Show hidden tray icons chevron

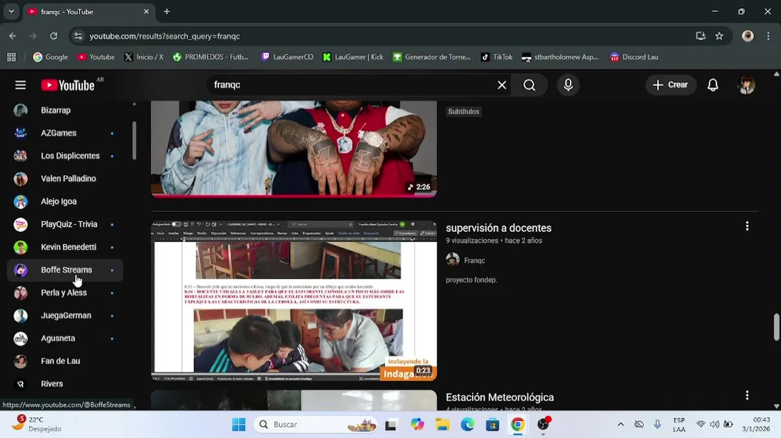coord(620,425)
